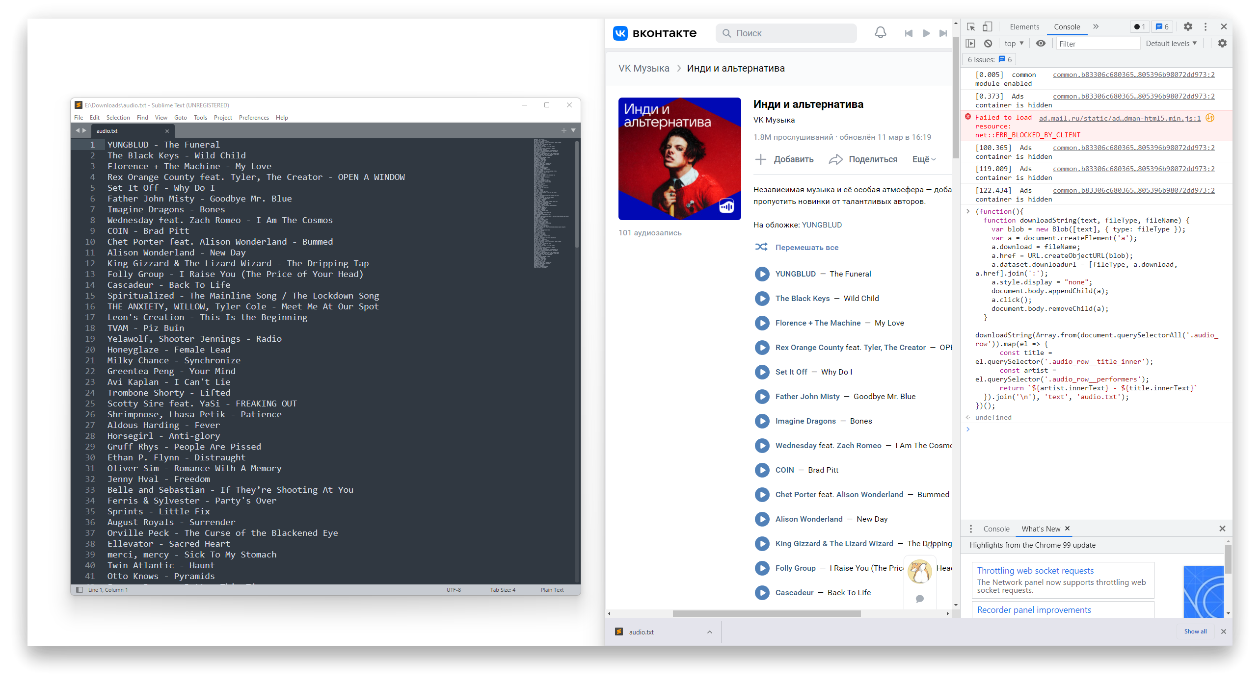Add a new tab with Sublime plus icon

(563, 130)
